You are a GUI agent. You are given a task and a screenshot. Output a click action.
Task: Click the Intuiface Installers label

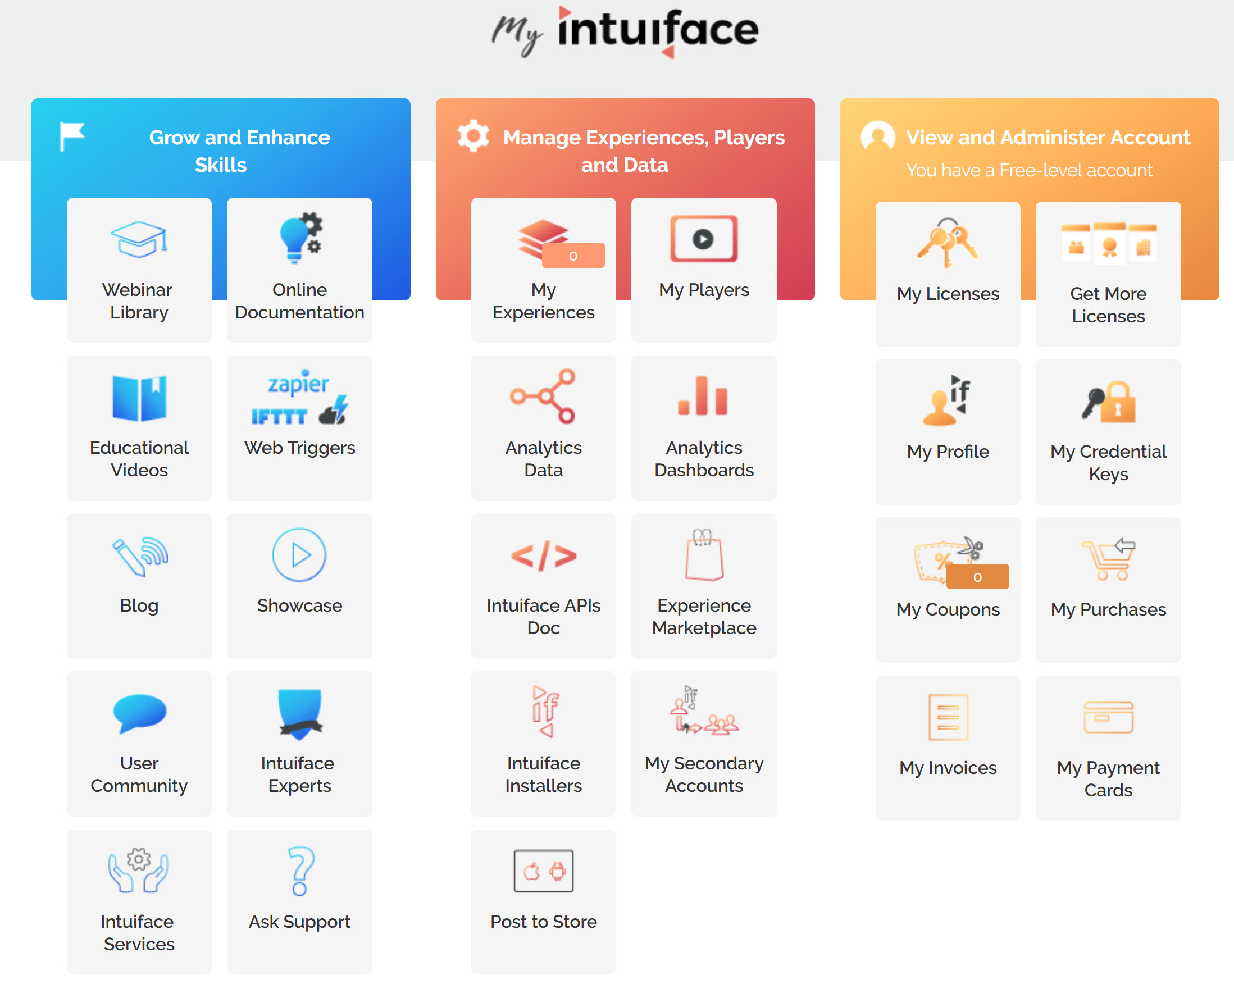pos(543,774)
